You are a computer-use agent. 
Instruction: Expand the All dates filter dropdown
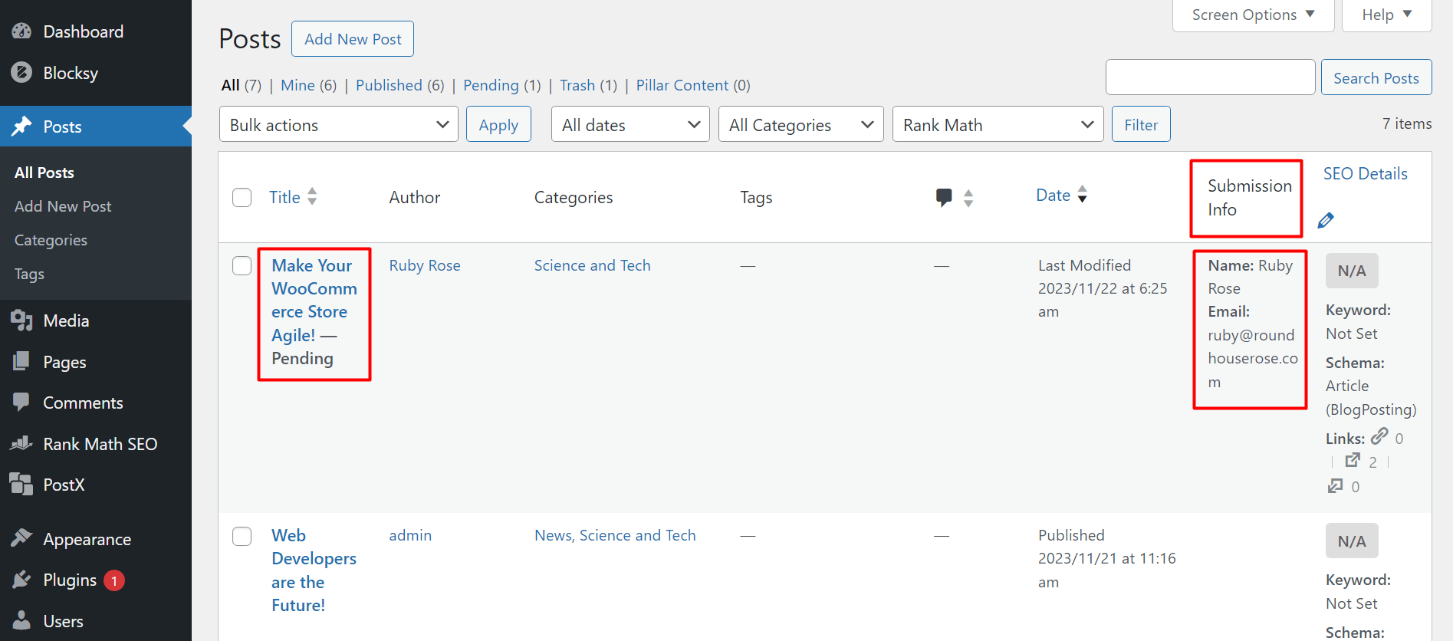[x=630, y=125]
